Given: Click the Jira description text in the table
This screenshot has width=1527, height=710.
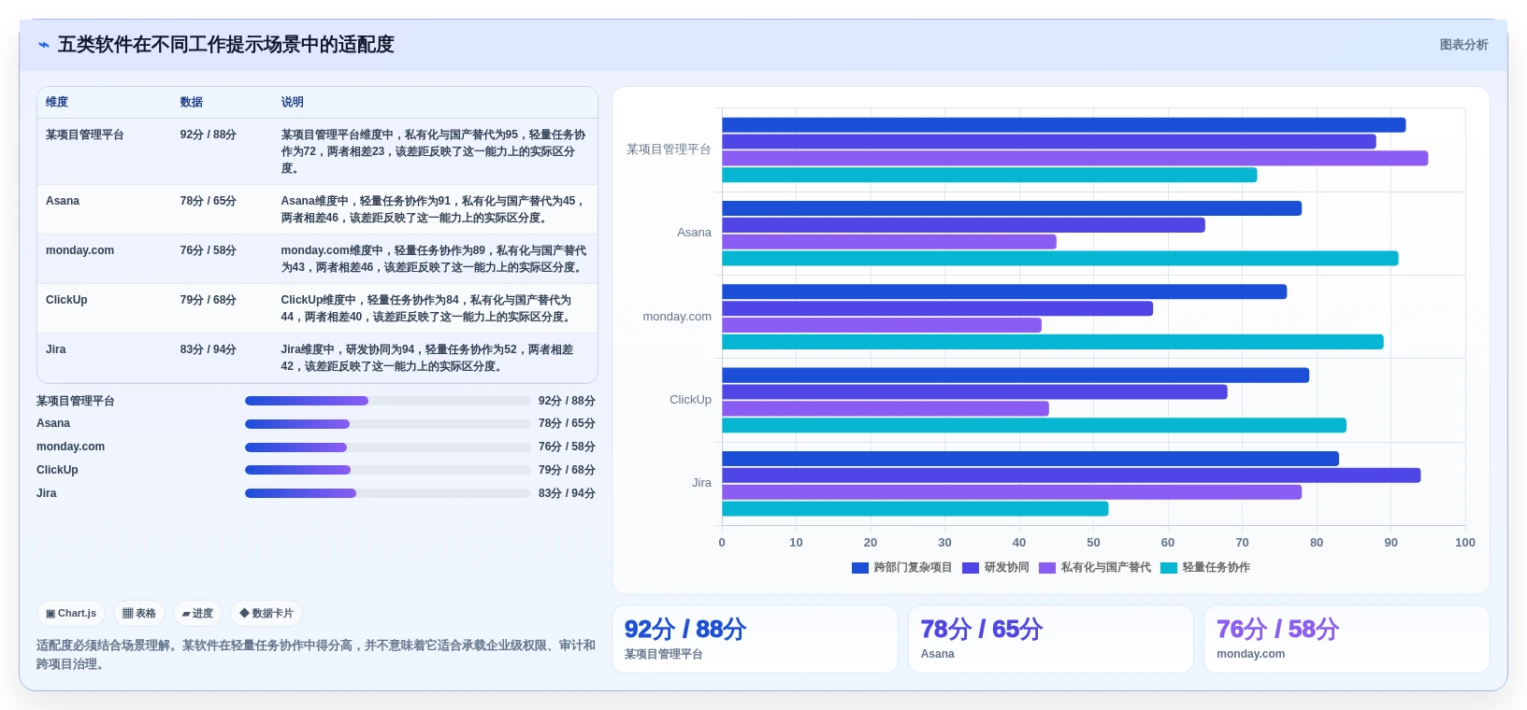Looking at the screenshot, I should (x=428, y=358).
